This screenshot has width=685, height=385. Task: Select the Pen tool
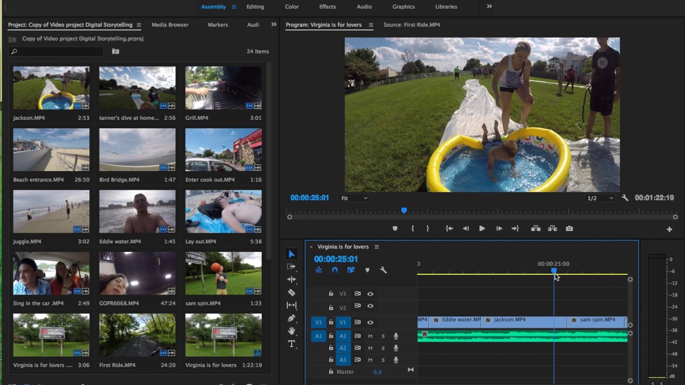point(291,318)
